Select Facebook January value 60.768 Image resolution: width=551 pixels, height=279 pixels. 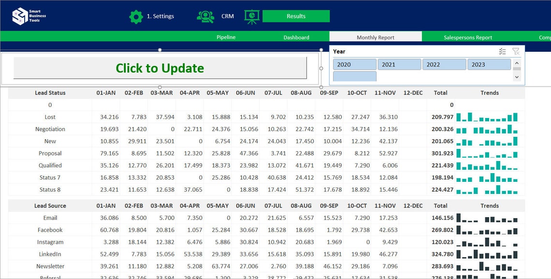[109, 230]
